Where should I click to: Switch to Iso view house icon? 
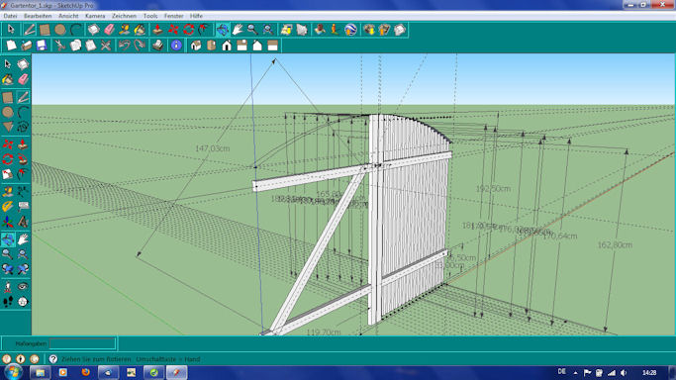click(x=196, y=46)
